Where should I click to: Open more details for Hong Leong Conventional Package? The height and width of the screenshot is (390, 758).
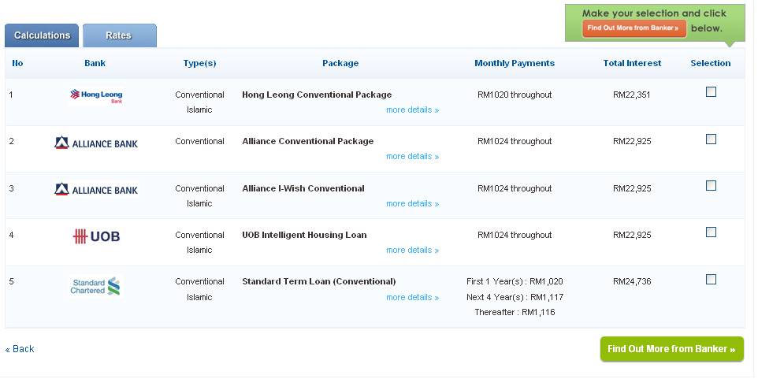[412, 110]
